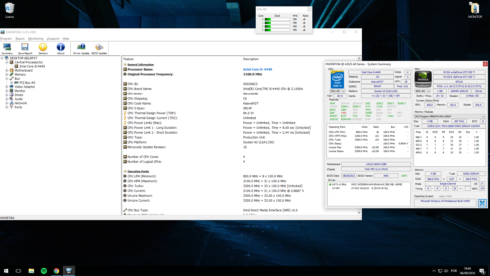Select Intel Core i5-4440 tree item label
Image resolution: width=490 pixels, height=276 pixels.
coord(32,66)
